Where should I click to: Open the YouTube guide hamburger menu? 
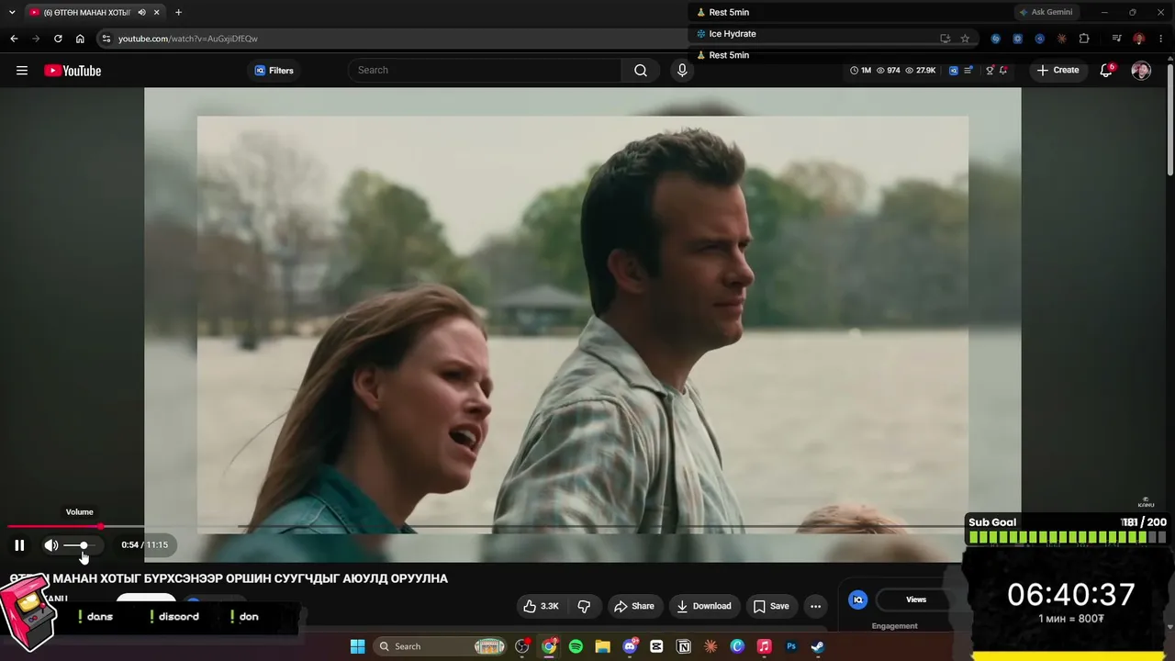click(x=22, y=71)
